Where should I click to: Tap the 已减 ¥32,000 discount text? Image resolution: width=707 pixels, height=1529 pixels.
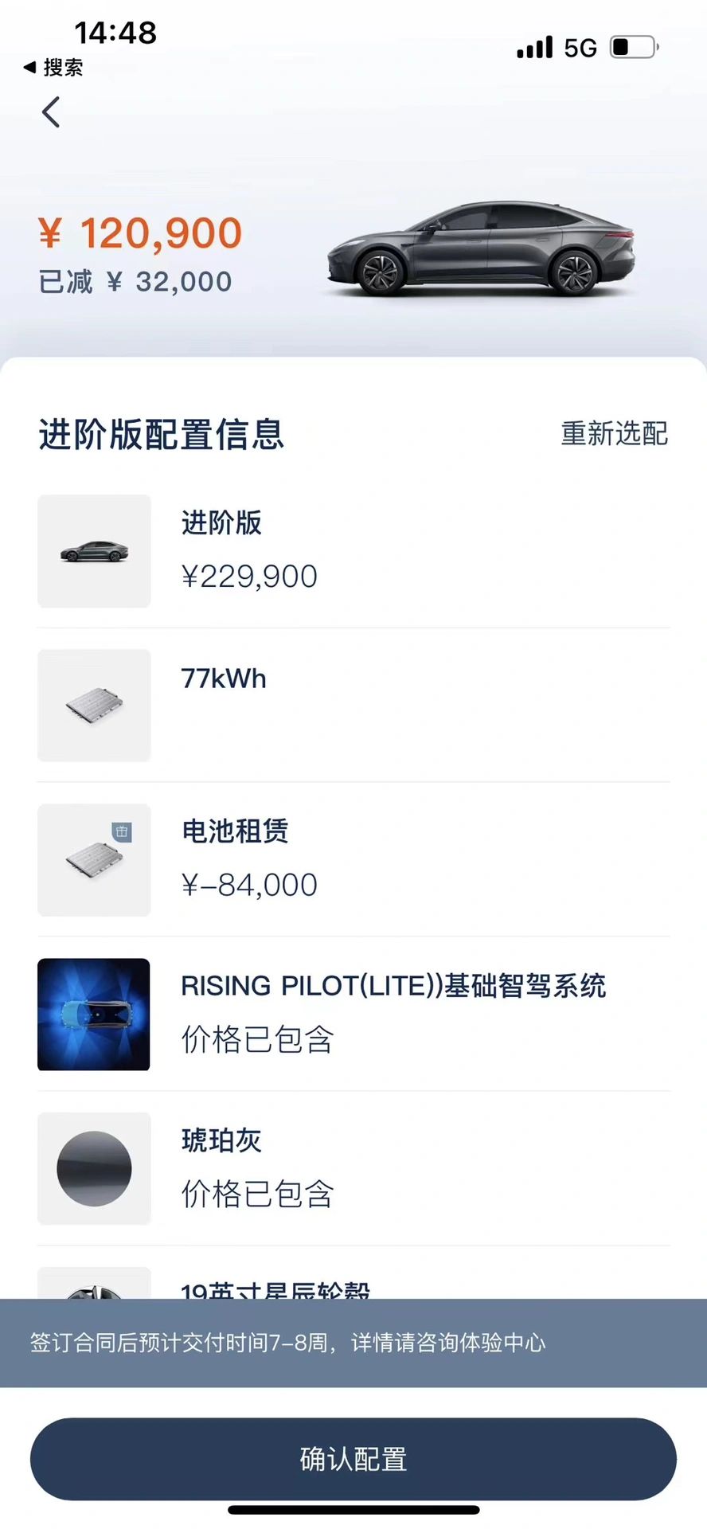click(135, 282)
